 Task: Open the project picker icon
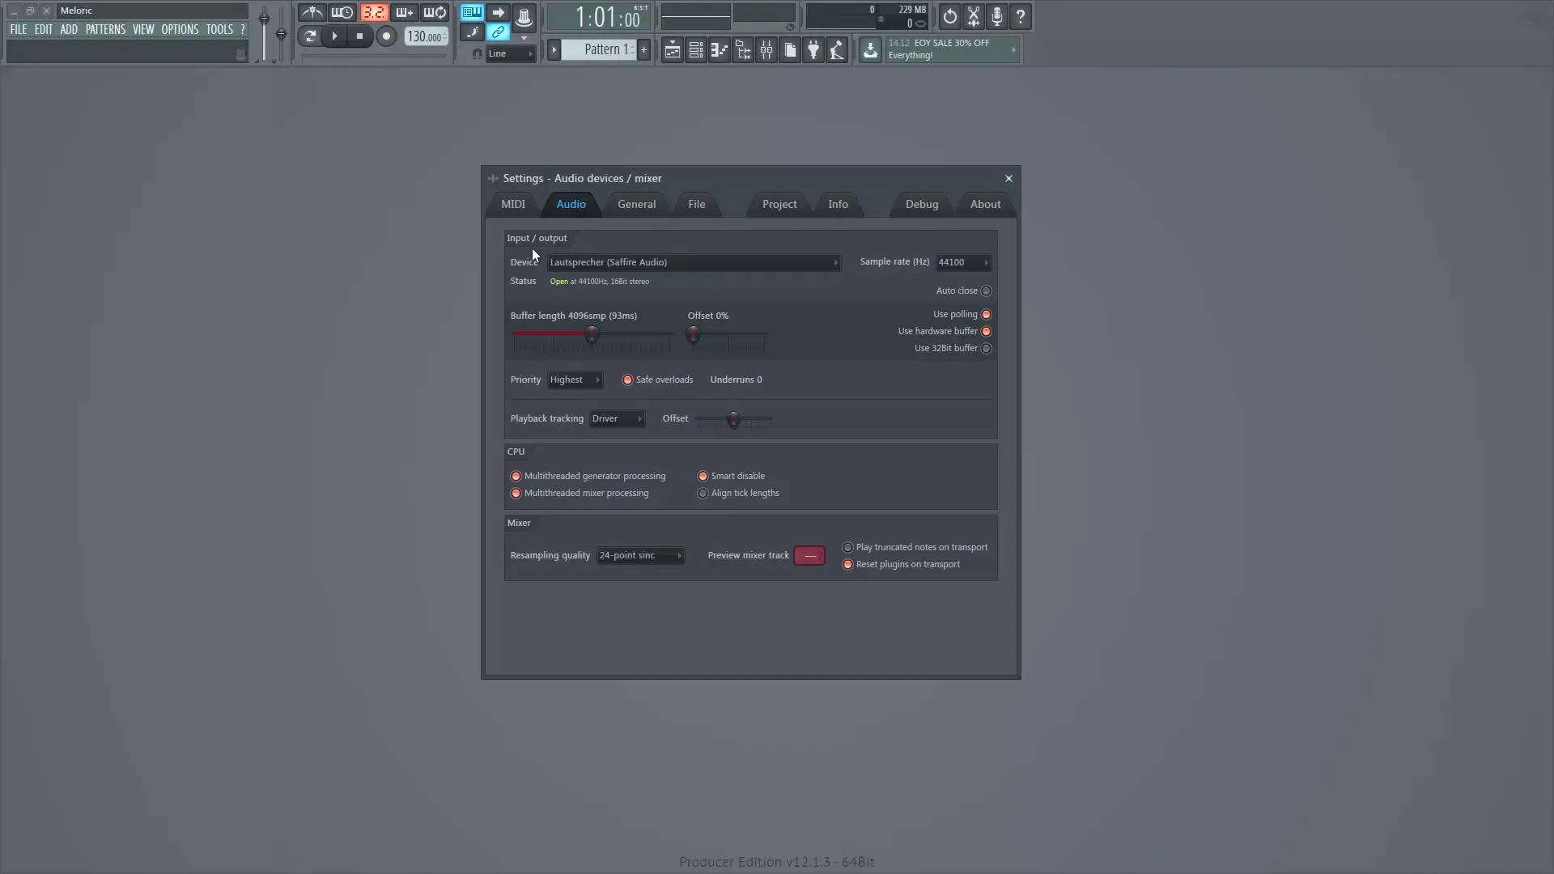tap(790, 50)
